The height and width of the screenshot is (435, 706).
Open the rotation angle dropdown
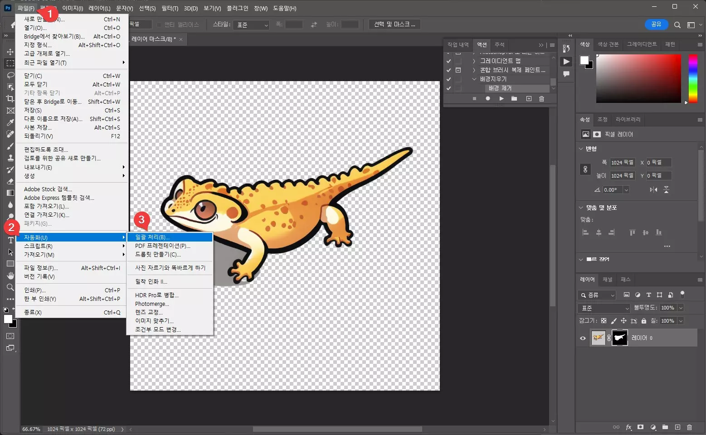626,190
